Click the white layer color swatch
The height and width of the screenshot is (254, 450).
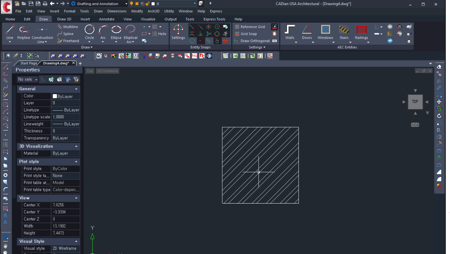[x=153, y=4]
